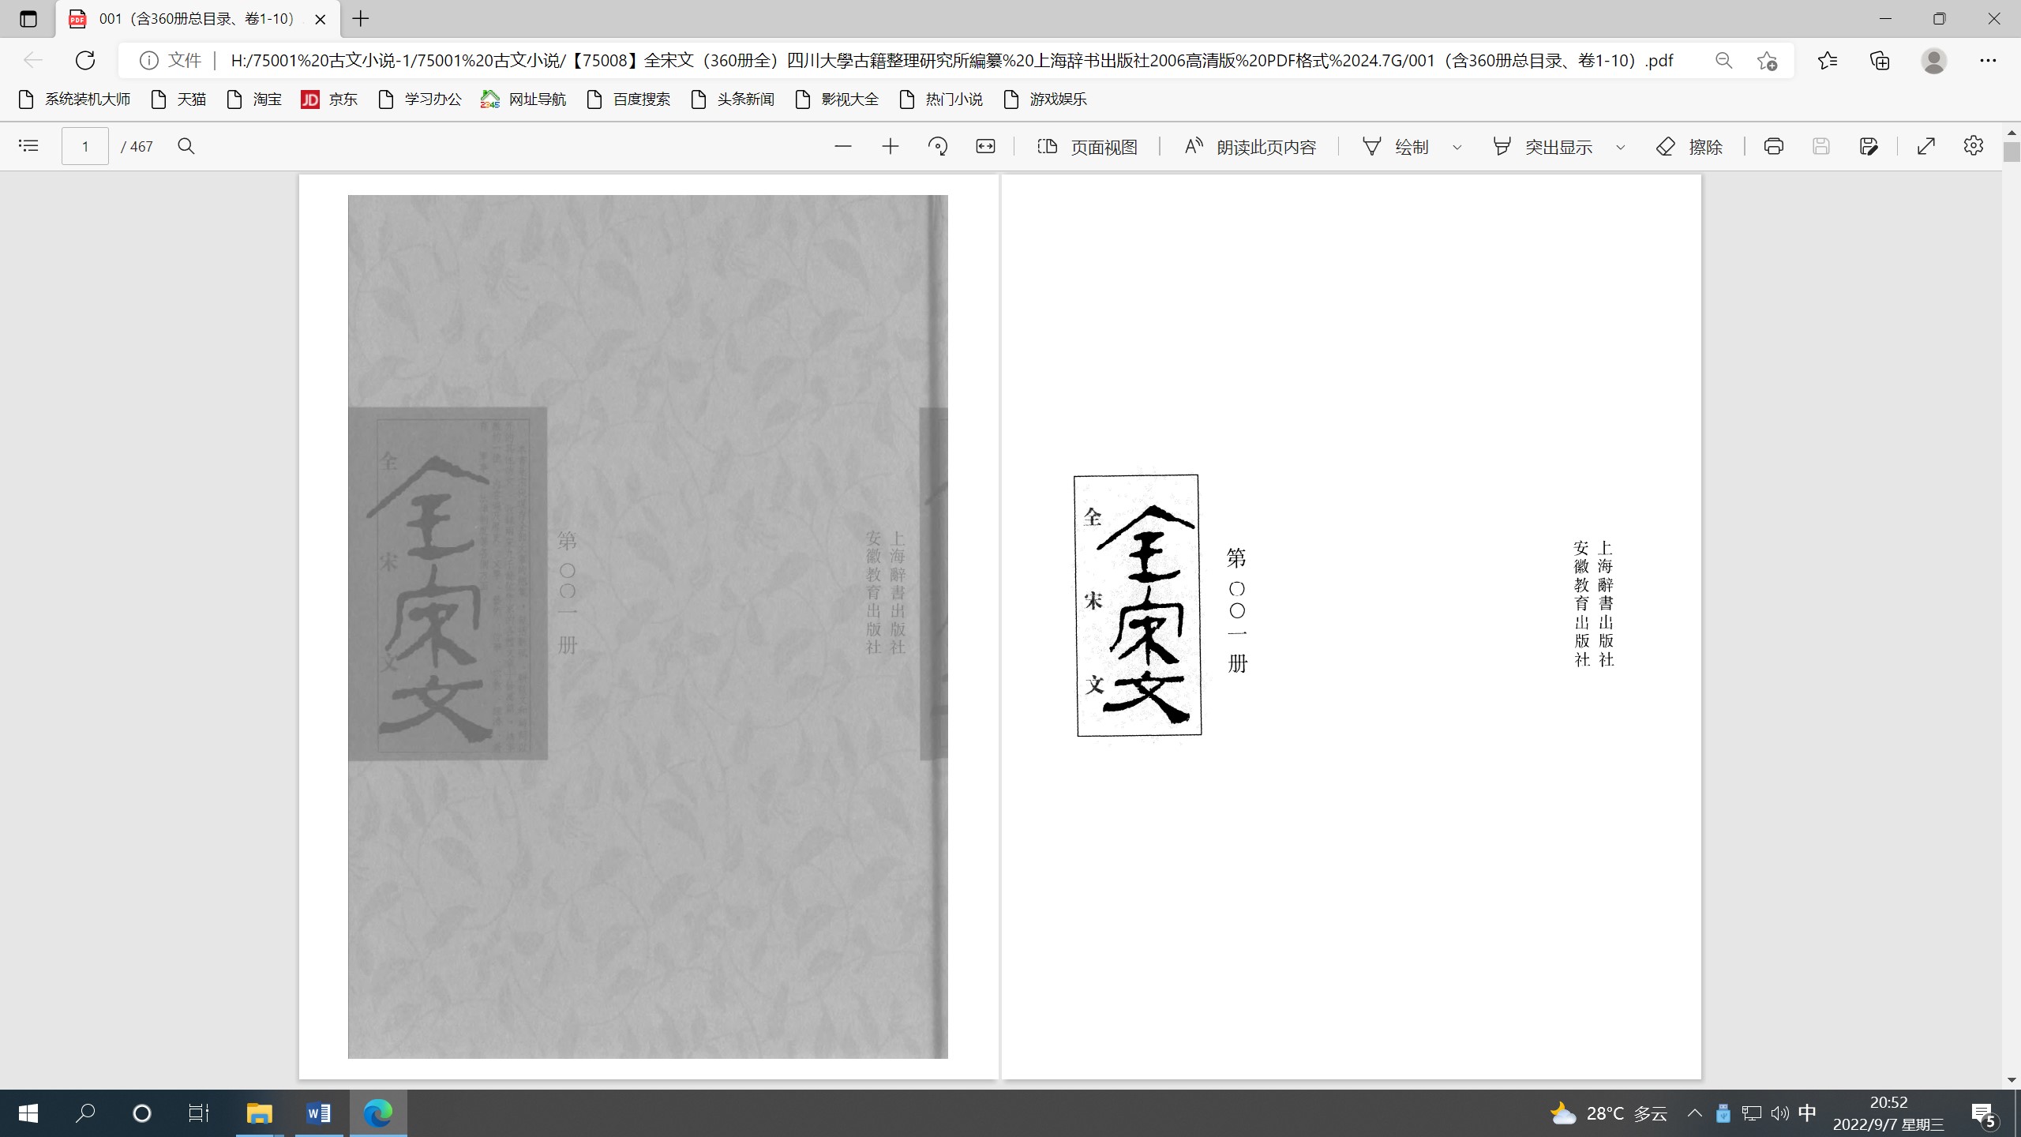Open Windows taskbar search

(x=85, y=1113)
